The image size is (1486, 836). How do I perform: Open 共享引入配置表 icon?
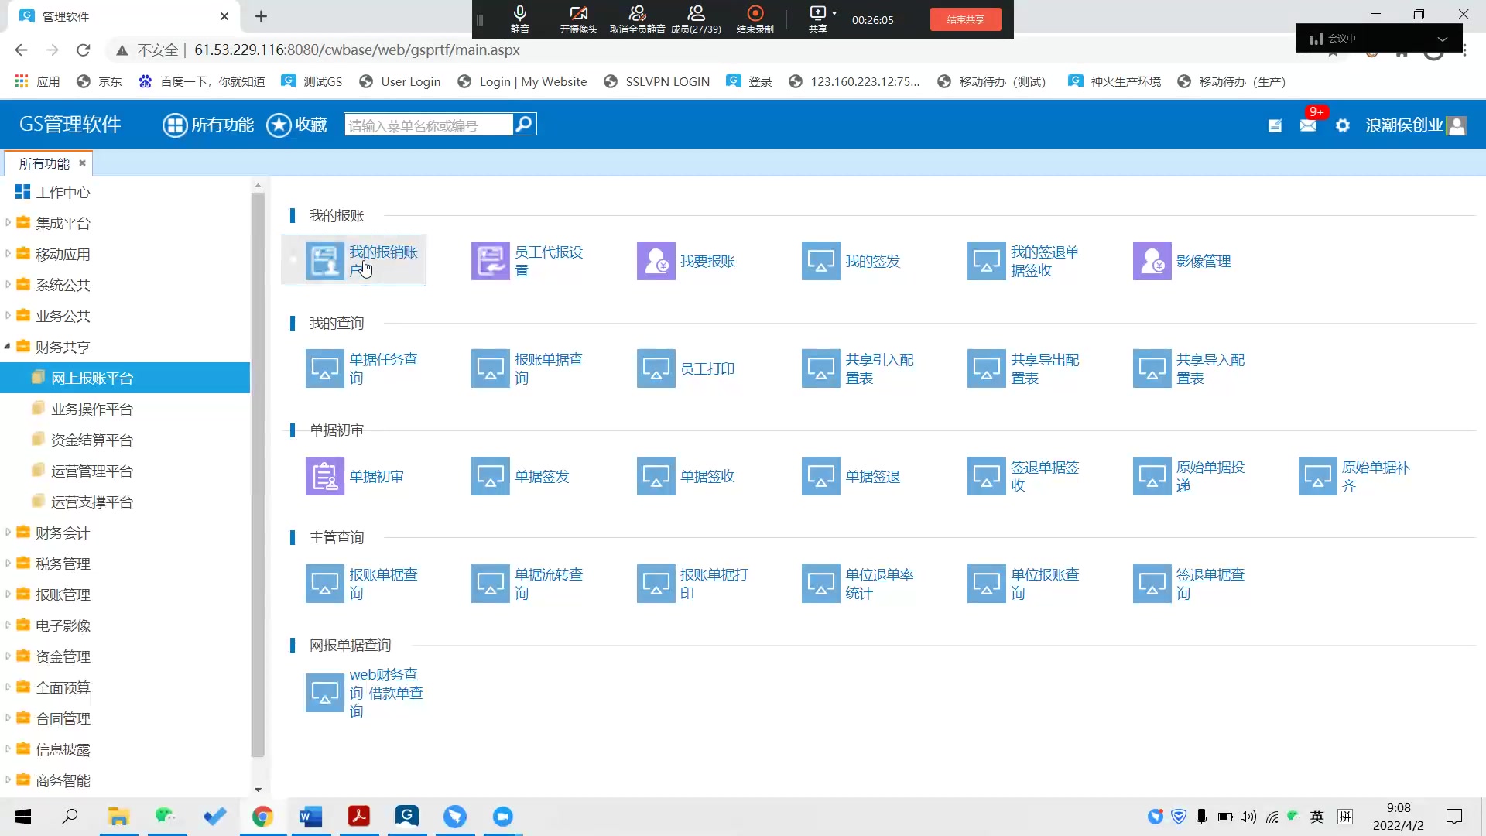click(x=821, y=368)
